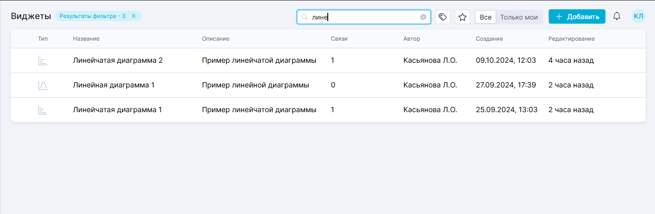Sort by Автор column header
Image resolution: width=655 pixels, height=214 pixels.
(412, 39)
